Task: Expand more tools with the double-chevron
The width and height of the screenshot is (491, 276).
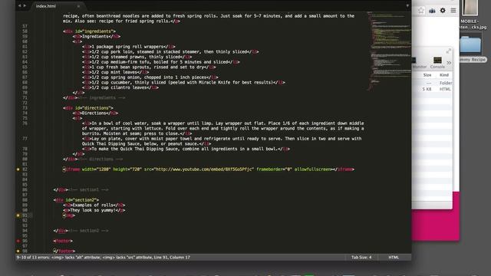Action: click(x=449, y=63)
